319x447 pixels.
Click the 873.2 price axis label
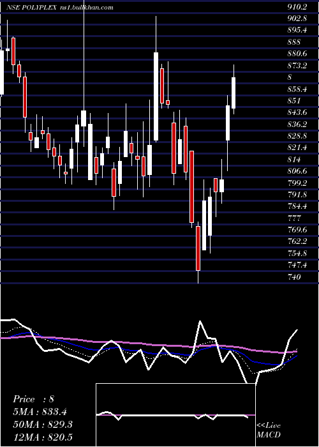[x=297, y=66]
